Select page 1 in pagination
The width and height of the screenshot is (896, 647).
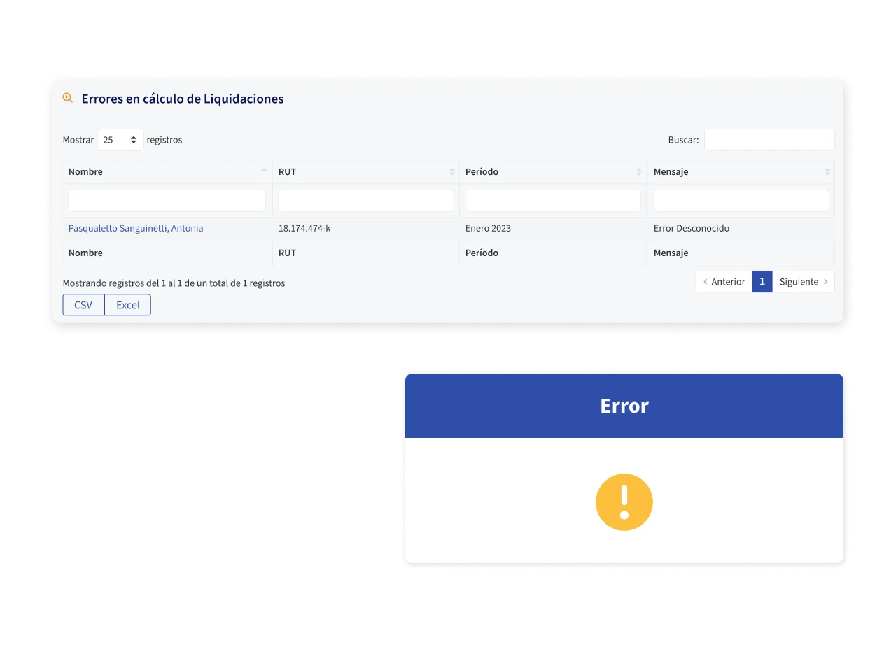tap(762, 282)
